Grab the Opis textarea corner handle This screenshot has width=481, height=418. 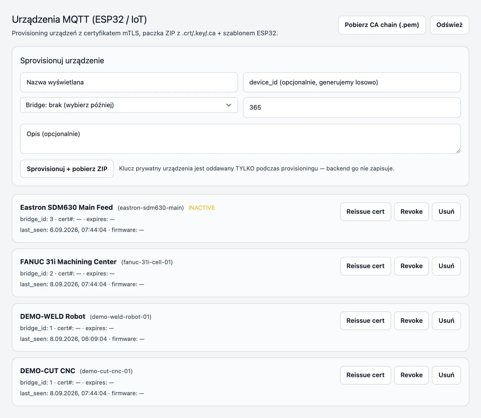(x=458, y=151)
